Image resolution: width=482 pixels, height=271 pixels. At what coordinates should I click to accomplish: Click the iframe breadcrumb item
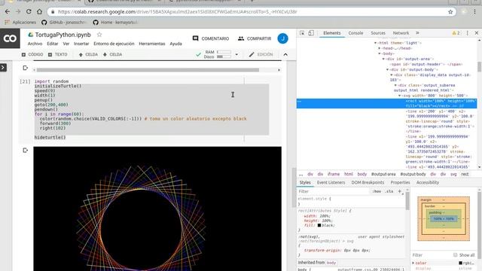pyautogui.click(x=334, y=174)
